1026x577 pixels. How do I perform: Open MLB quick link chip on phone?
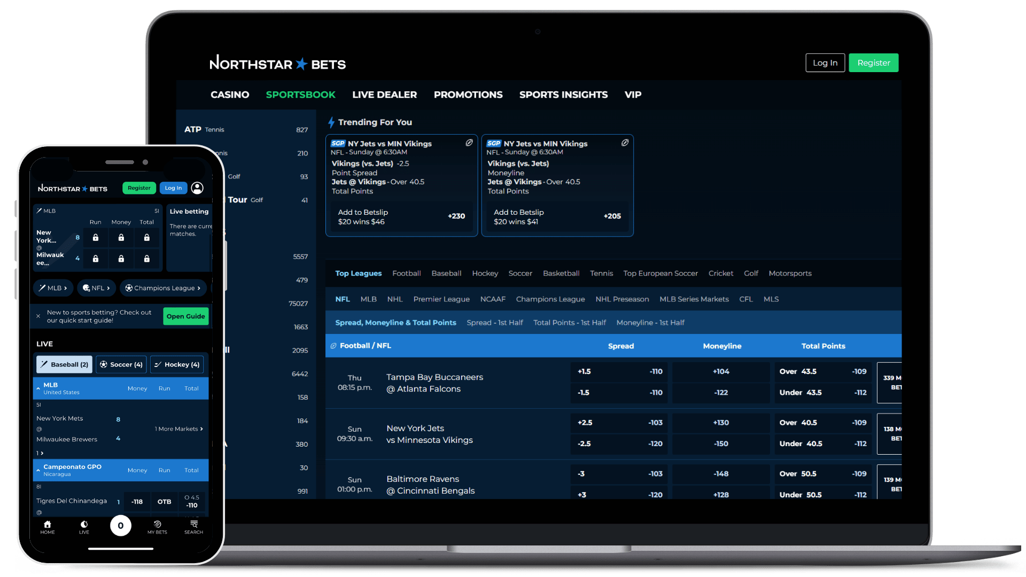pyautogui.click(x=53, y=288)
